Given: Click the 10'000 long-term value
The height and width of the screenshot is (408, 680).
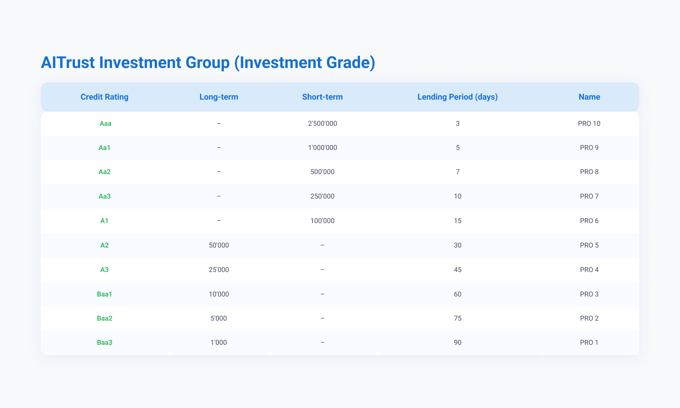Looking at the screenshot, I should [x=219, y=294].
